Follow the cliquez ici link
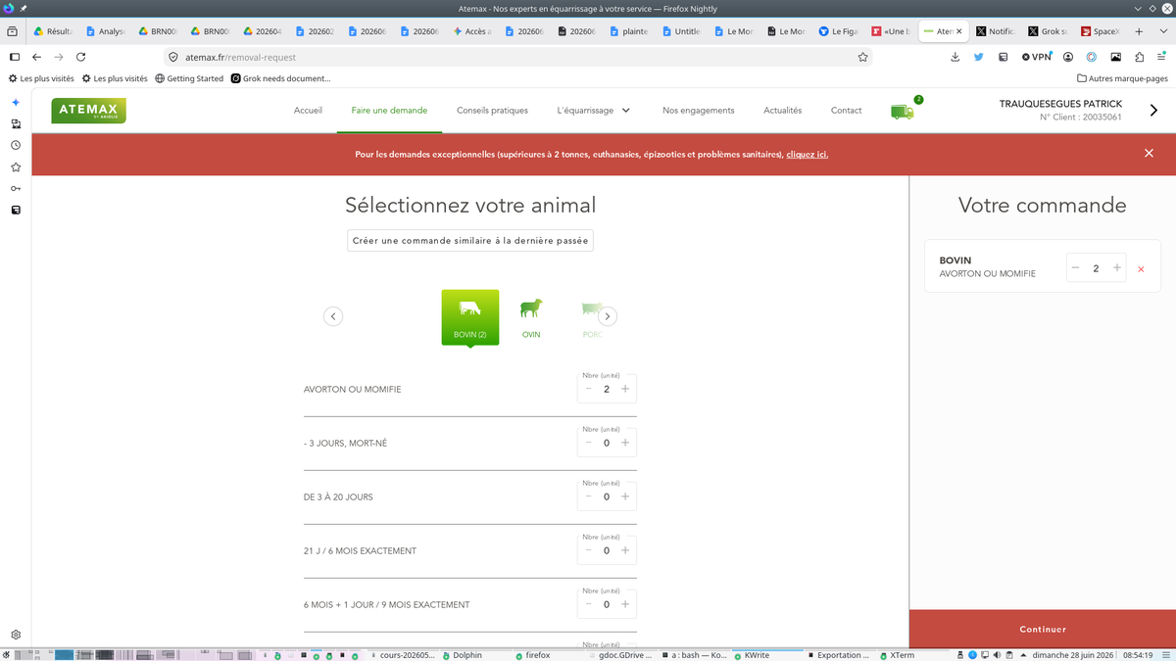This screenshot has height=661, width=1176. tap(808, 155)
